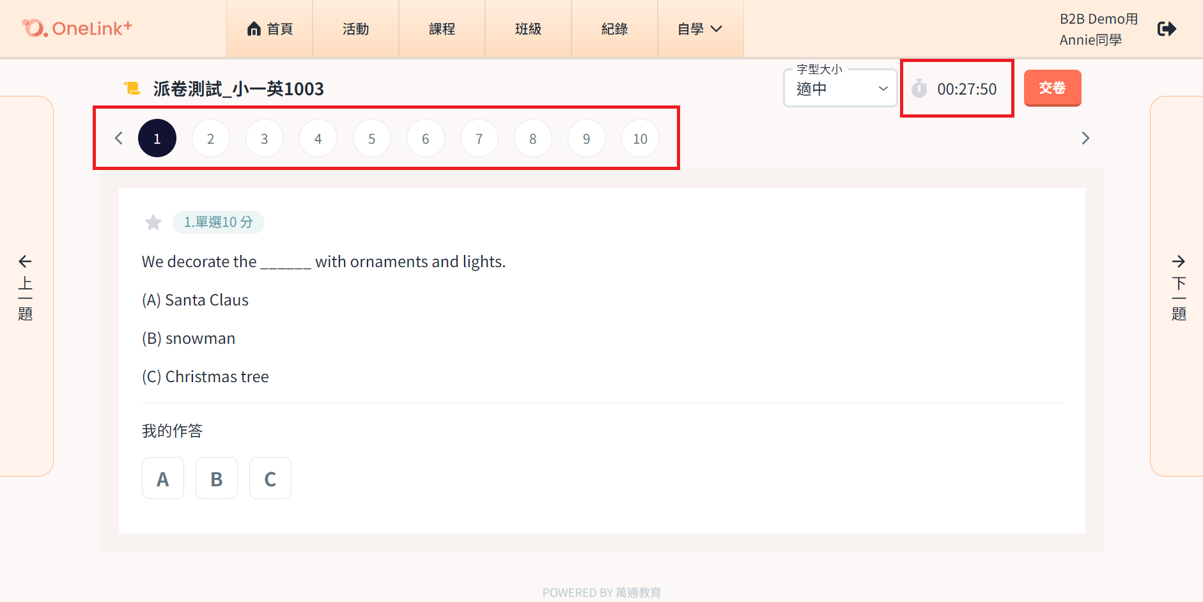Jump to question 9
1203x602 pixels.
587,138
